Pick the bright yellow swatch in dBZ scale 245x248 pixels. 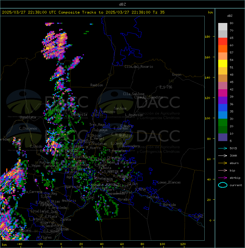tap(223, 64)
